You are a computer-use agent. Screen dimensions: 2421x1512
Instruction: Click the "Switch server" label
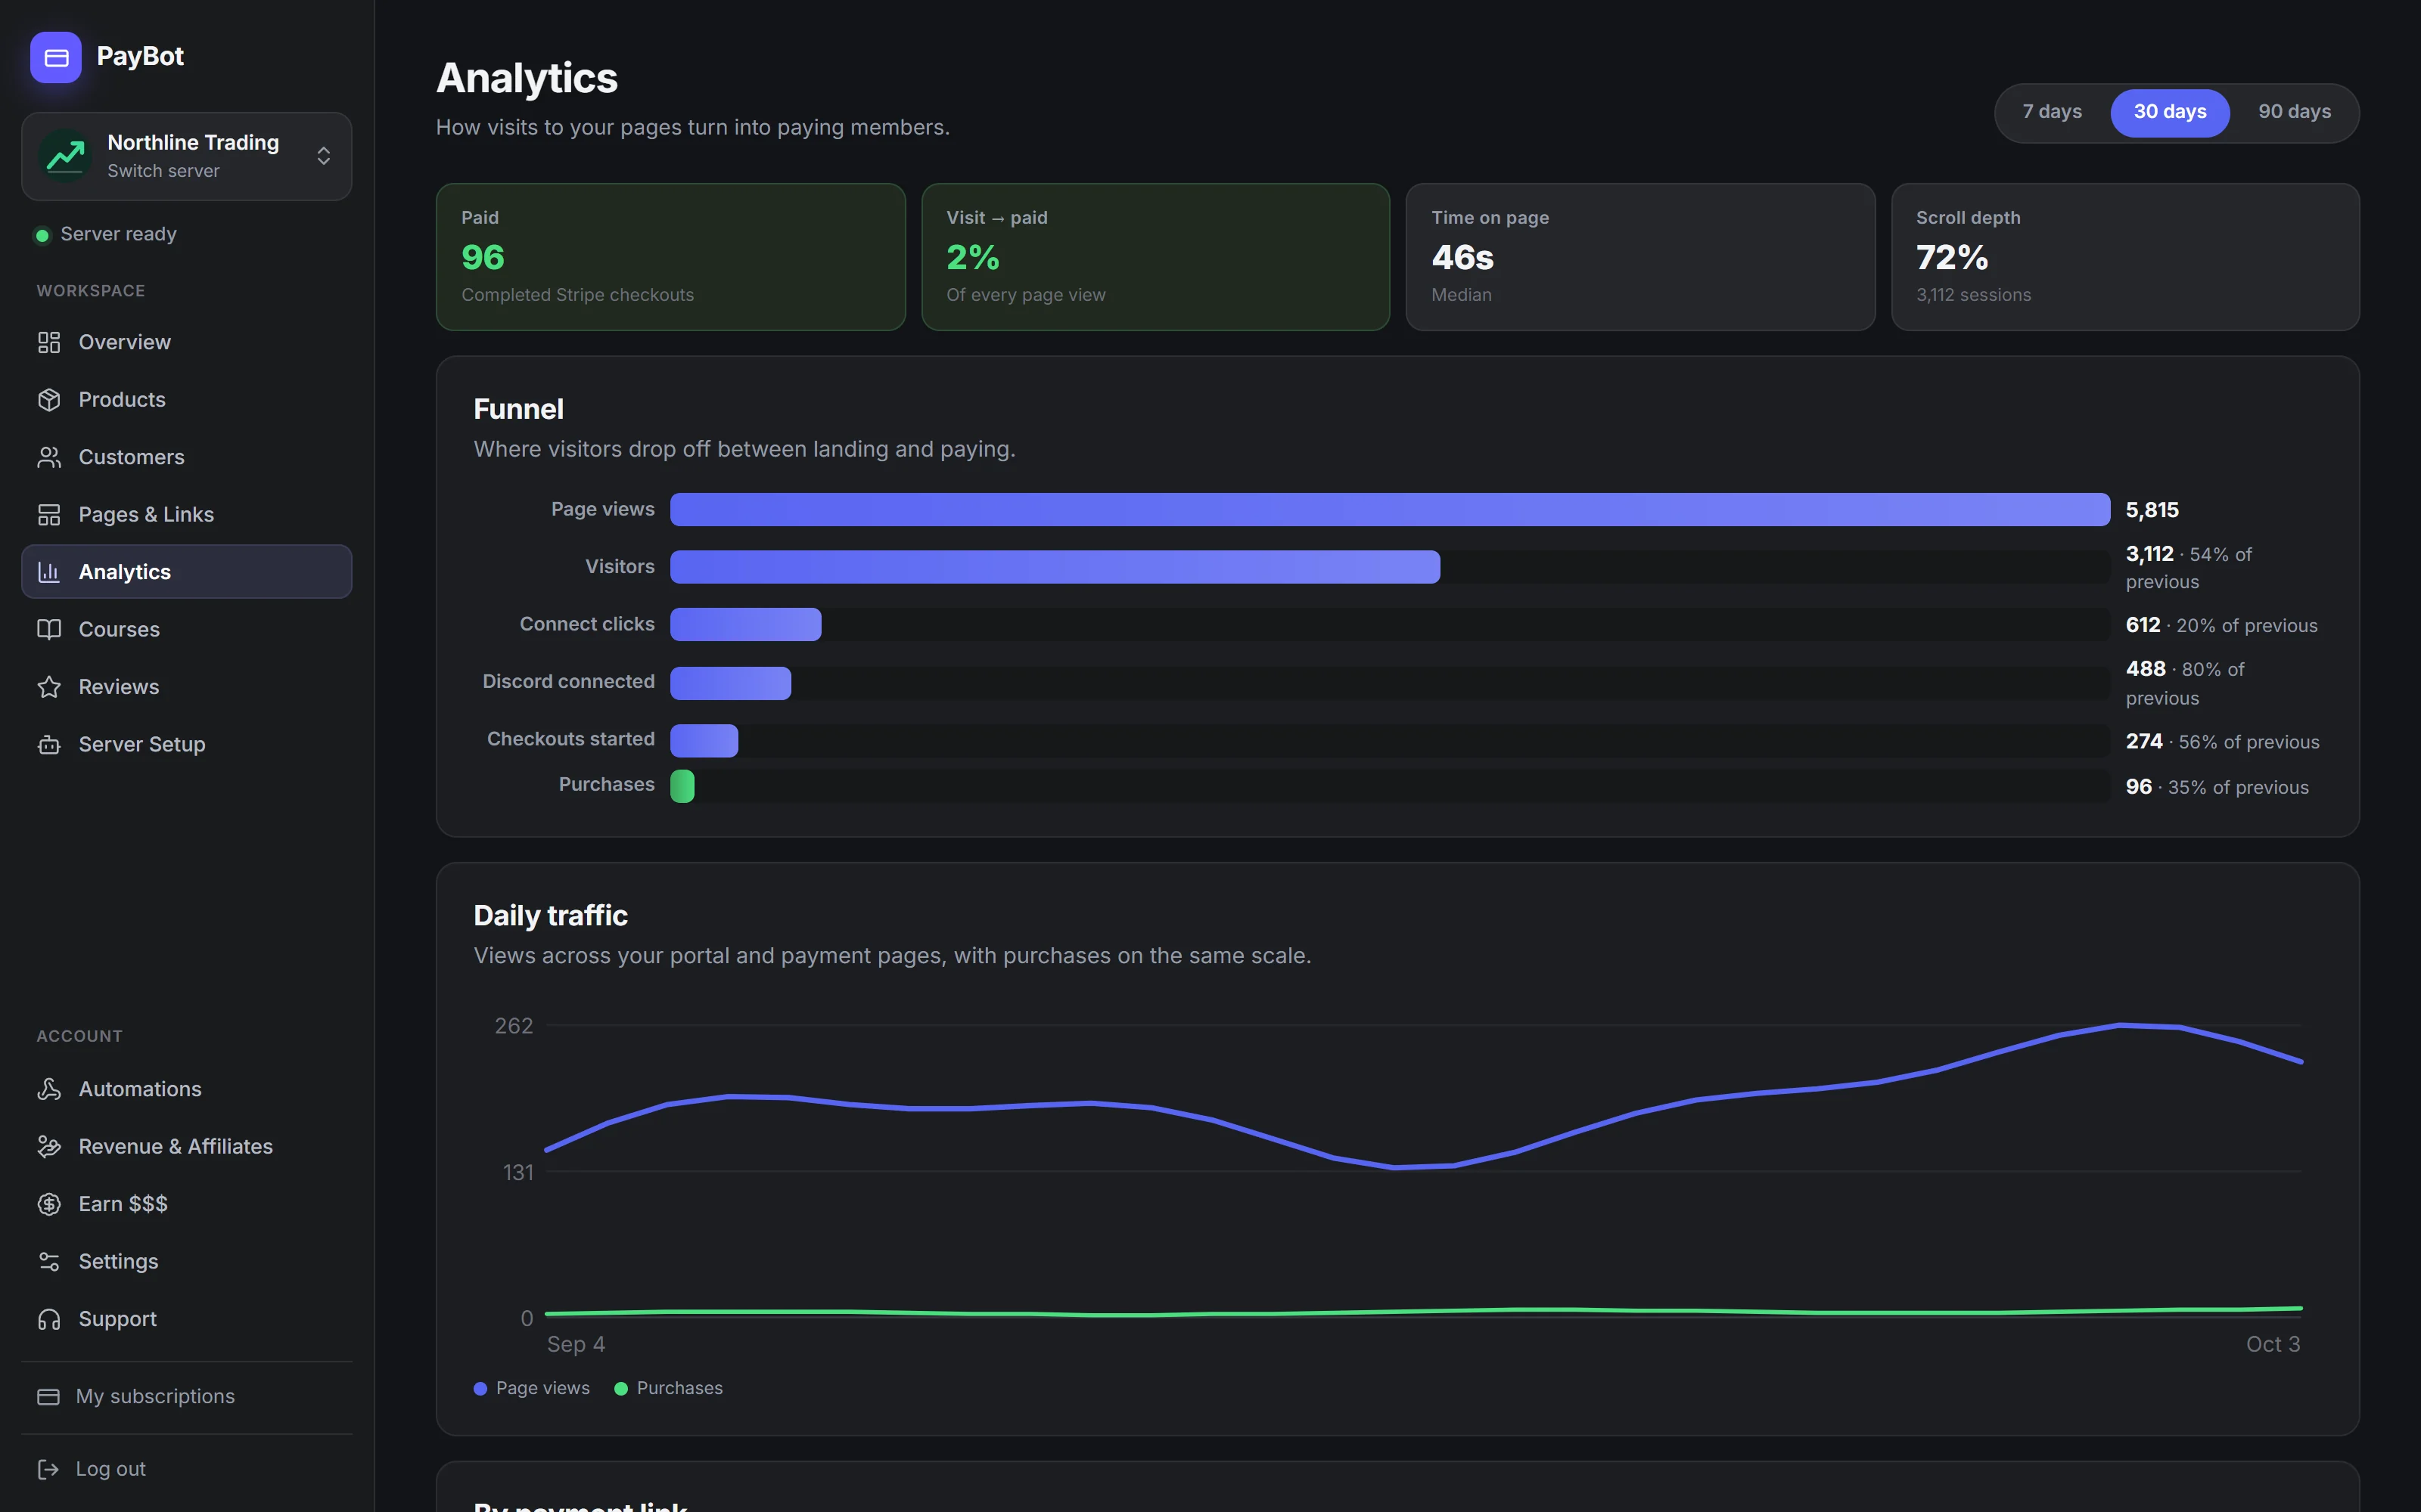click(163, 171)
